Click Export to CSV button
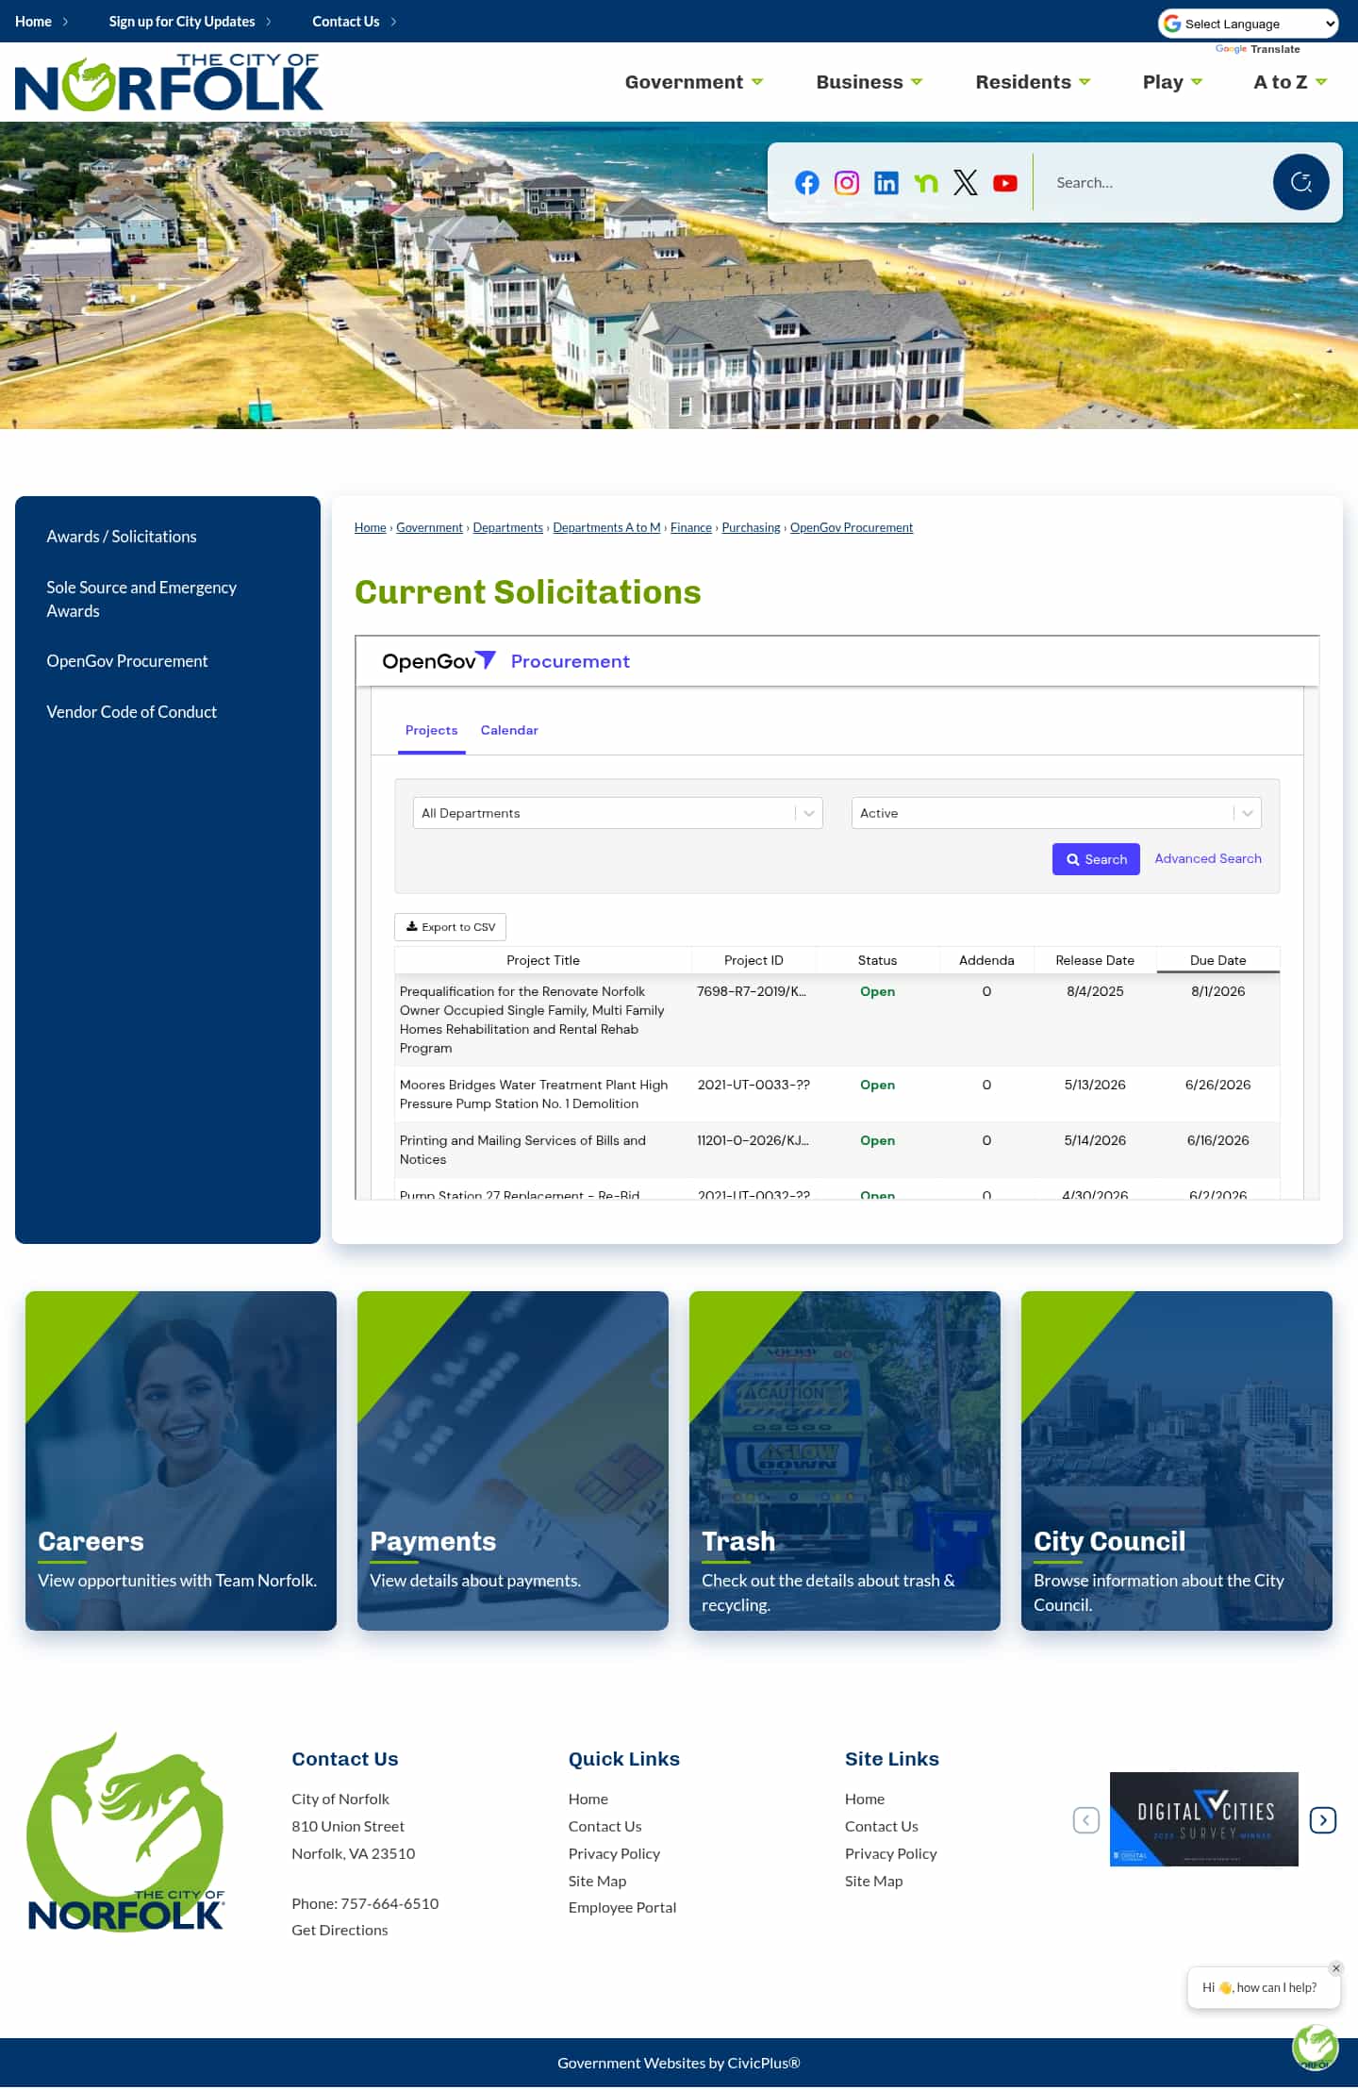 click(x=450, y=927)
